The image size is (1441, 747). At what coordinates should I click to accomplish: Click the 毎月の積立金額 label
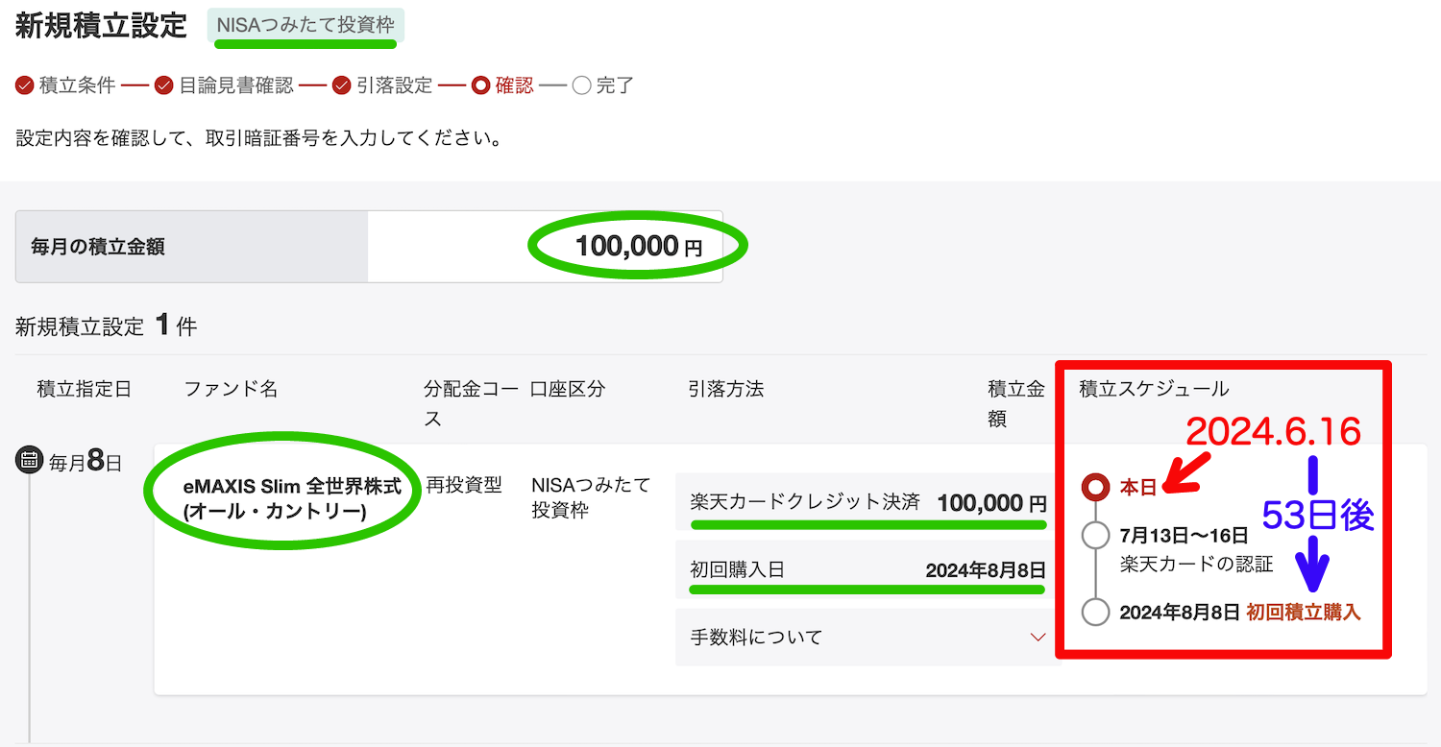tap(98, 247)
